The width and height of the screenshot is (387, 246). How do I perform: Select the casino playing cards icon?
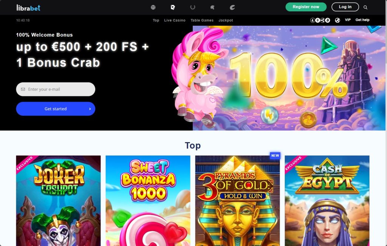(173, 8)
